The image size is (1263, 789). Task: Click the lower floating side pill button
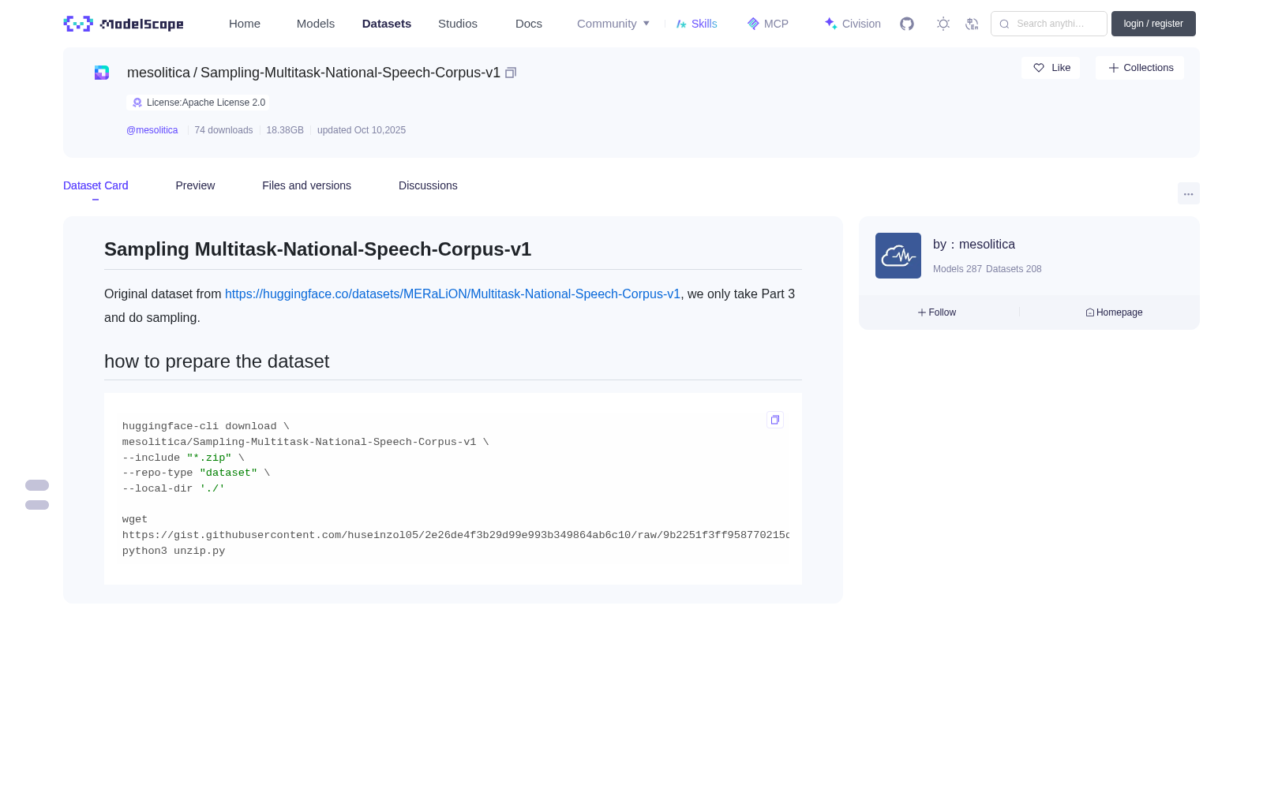[x=37, y=505]
